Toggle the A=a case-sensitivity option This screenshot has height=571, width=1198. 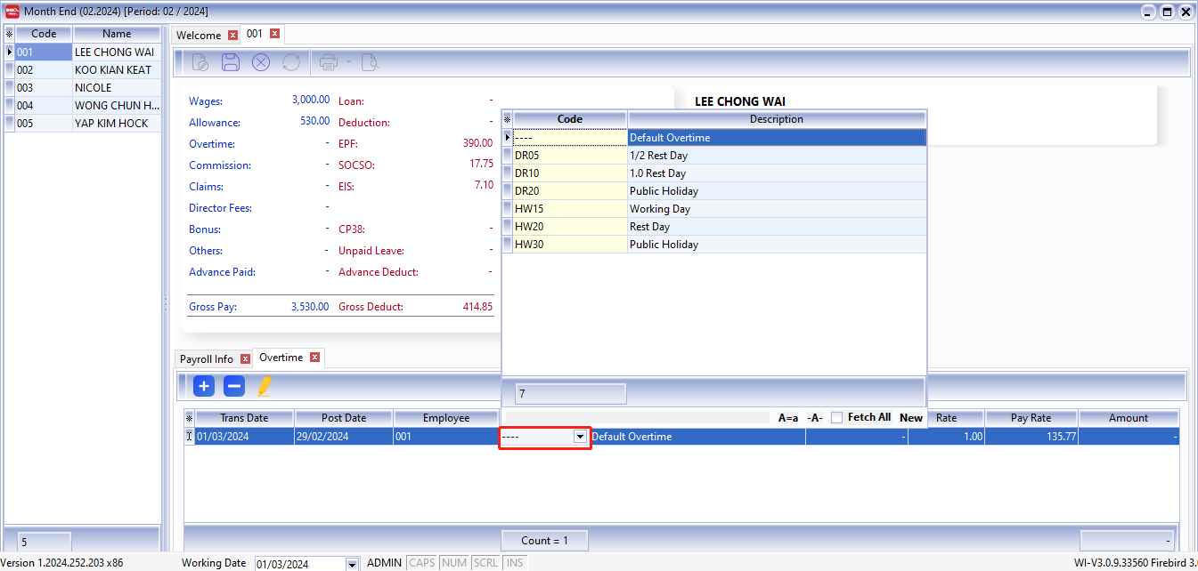click(x=788, y=418)
